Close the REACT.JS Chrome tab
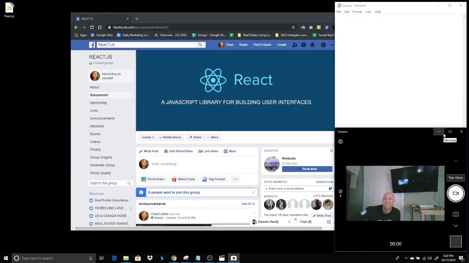Image resolution: width=469 pixels, height=263 pixels. click(x=128, y=19)
